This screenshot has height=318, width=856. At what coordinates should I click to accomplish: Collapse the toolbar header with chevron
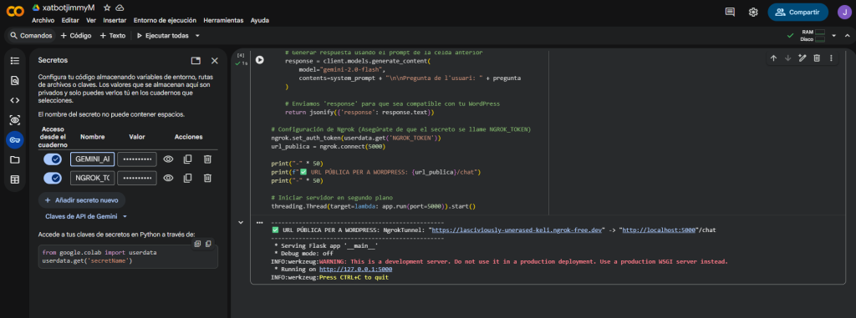pyautogui.click(x=848, y=35)
